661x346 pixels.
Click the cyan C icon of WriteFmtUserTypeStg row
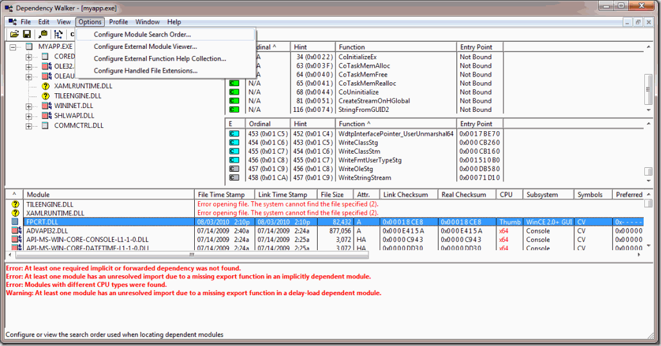coord(234,160)
